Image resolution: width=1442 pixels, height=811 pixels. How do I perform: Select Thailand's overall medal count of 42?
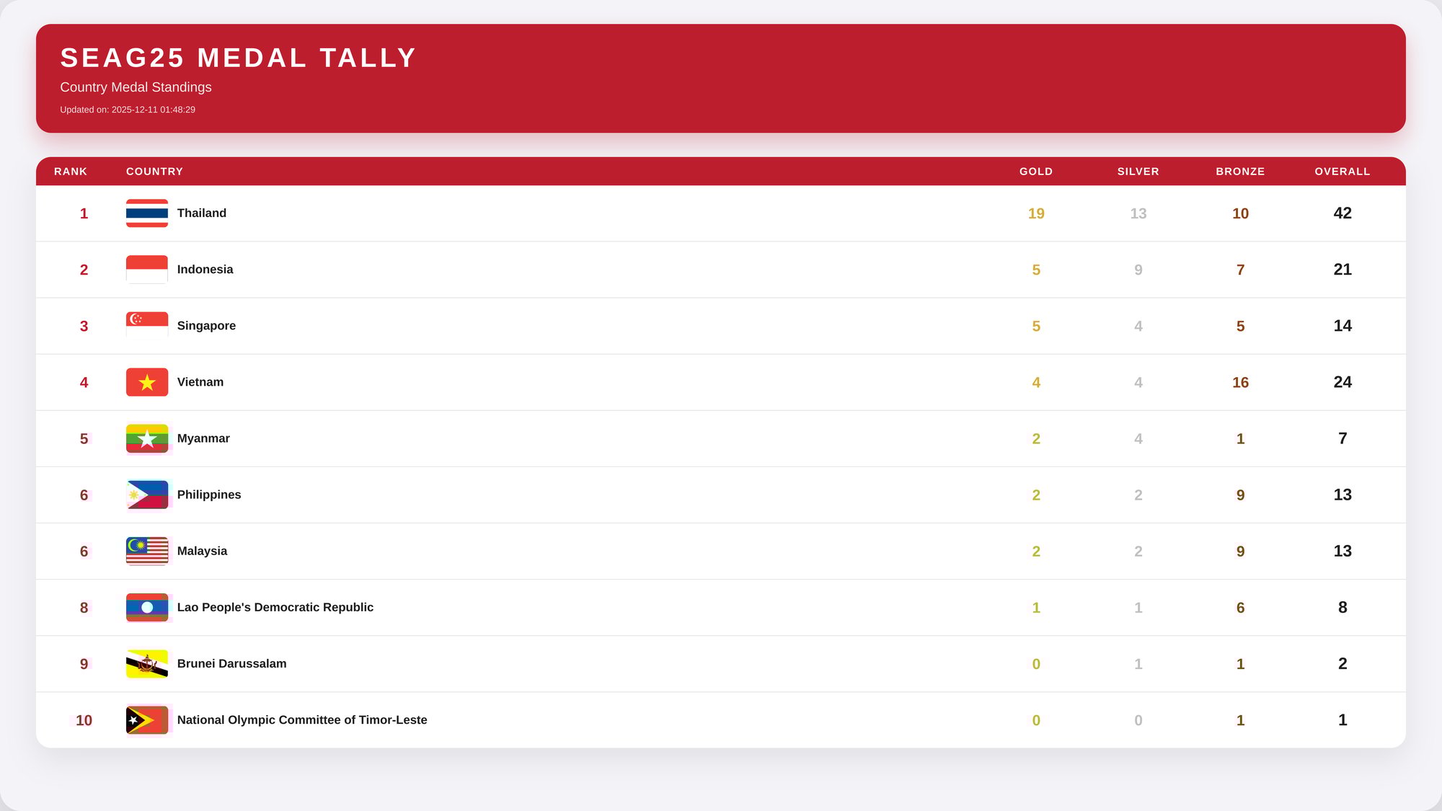pyautogui.click(x=1342, y=213)
